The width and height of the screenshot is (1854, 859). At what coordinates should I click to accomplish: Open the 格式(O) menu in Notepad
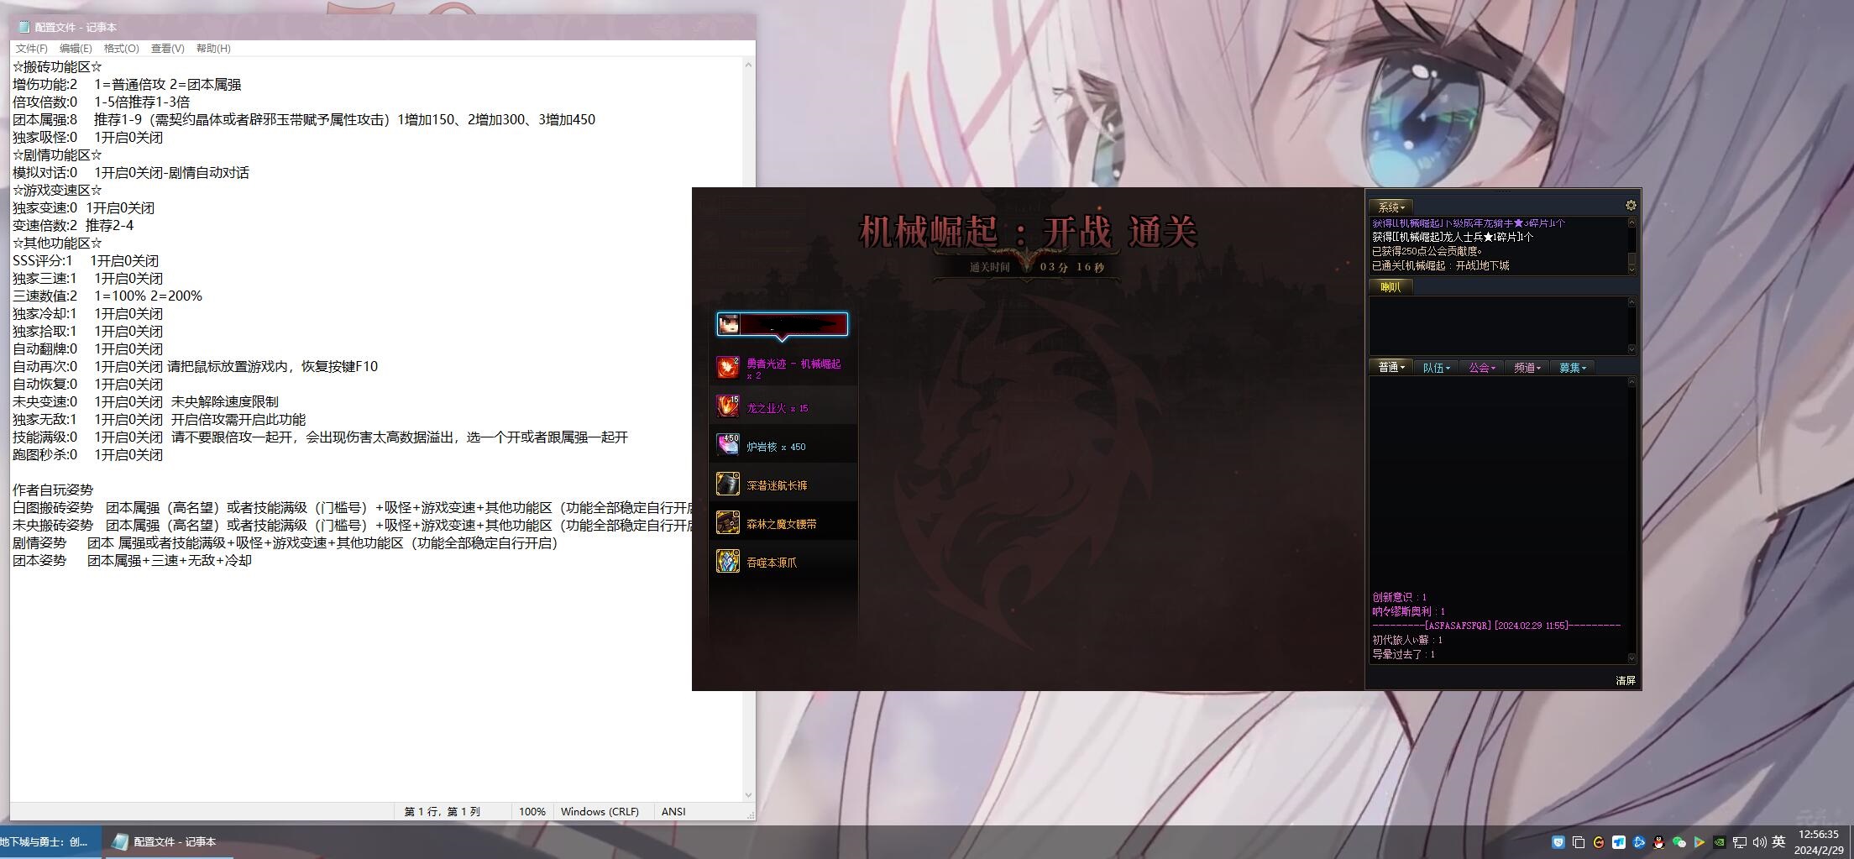[122, 49]
